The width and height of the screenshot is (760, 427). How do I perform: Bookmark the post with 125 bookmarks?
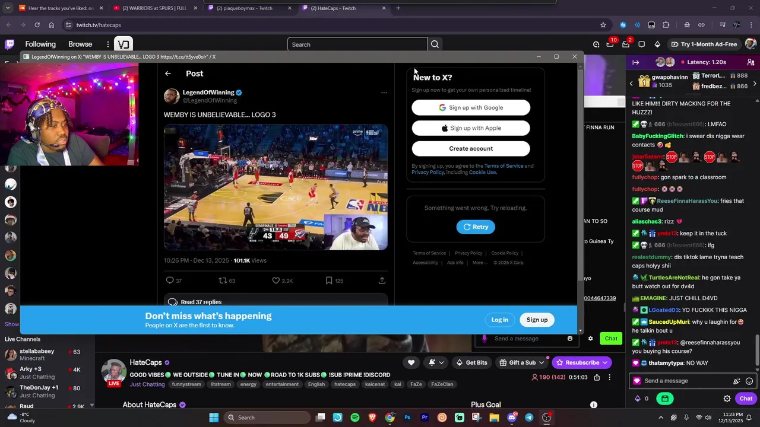329,281
